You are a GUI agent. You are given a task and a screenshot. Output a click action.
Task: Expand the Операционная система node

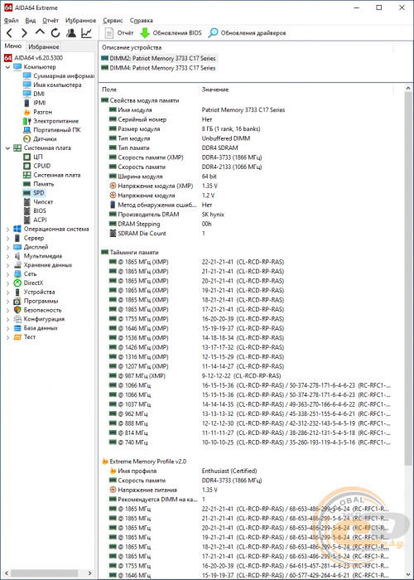coord(7,229)
